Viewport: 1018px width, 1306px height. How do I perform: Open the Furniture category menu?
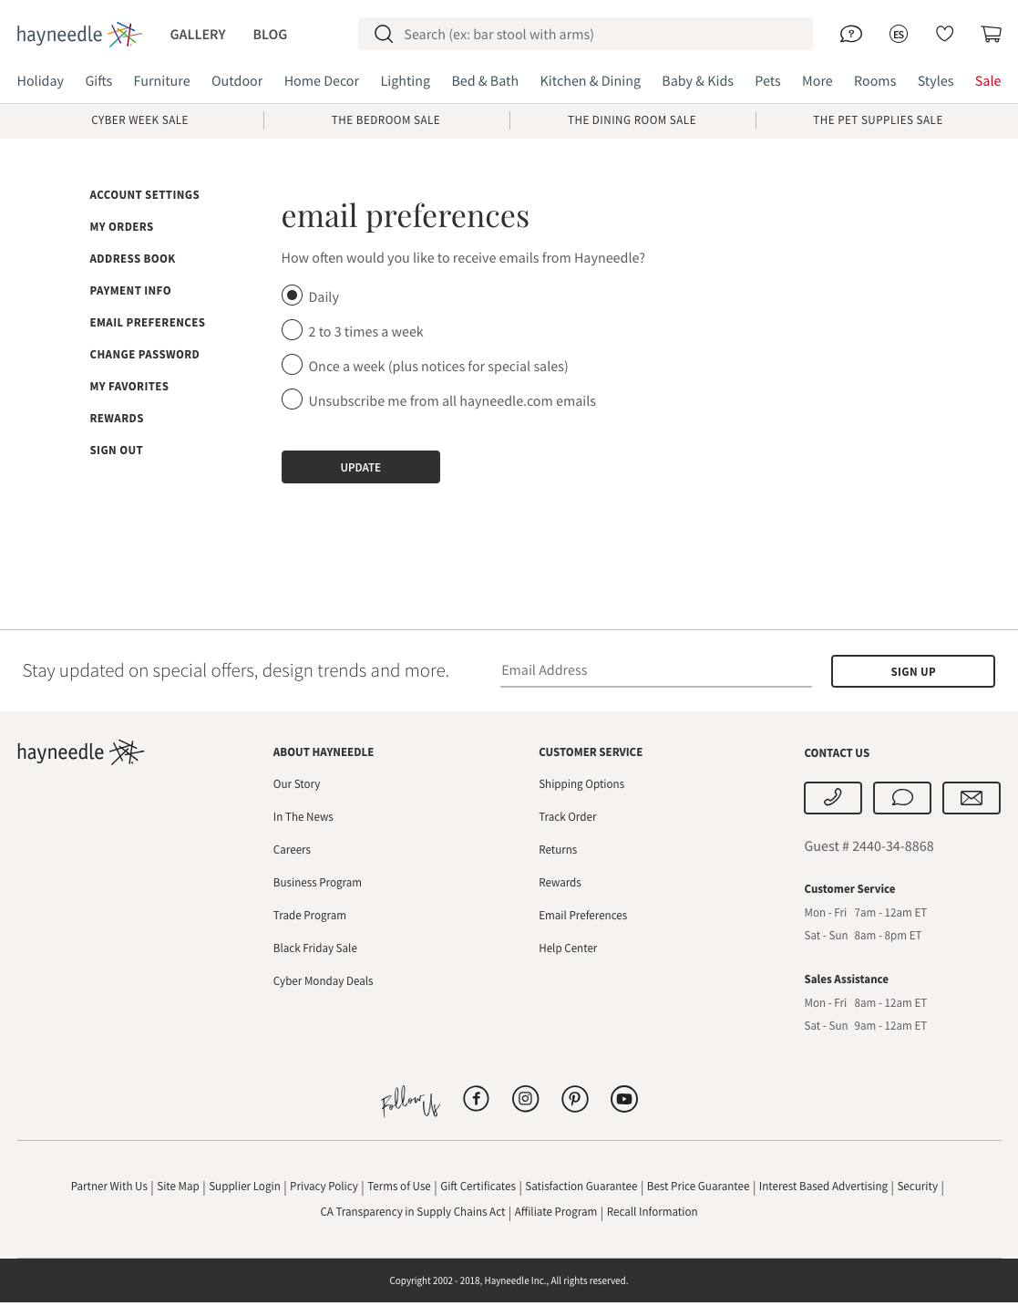pyautogui.click(x=161, y=81)
